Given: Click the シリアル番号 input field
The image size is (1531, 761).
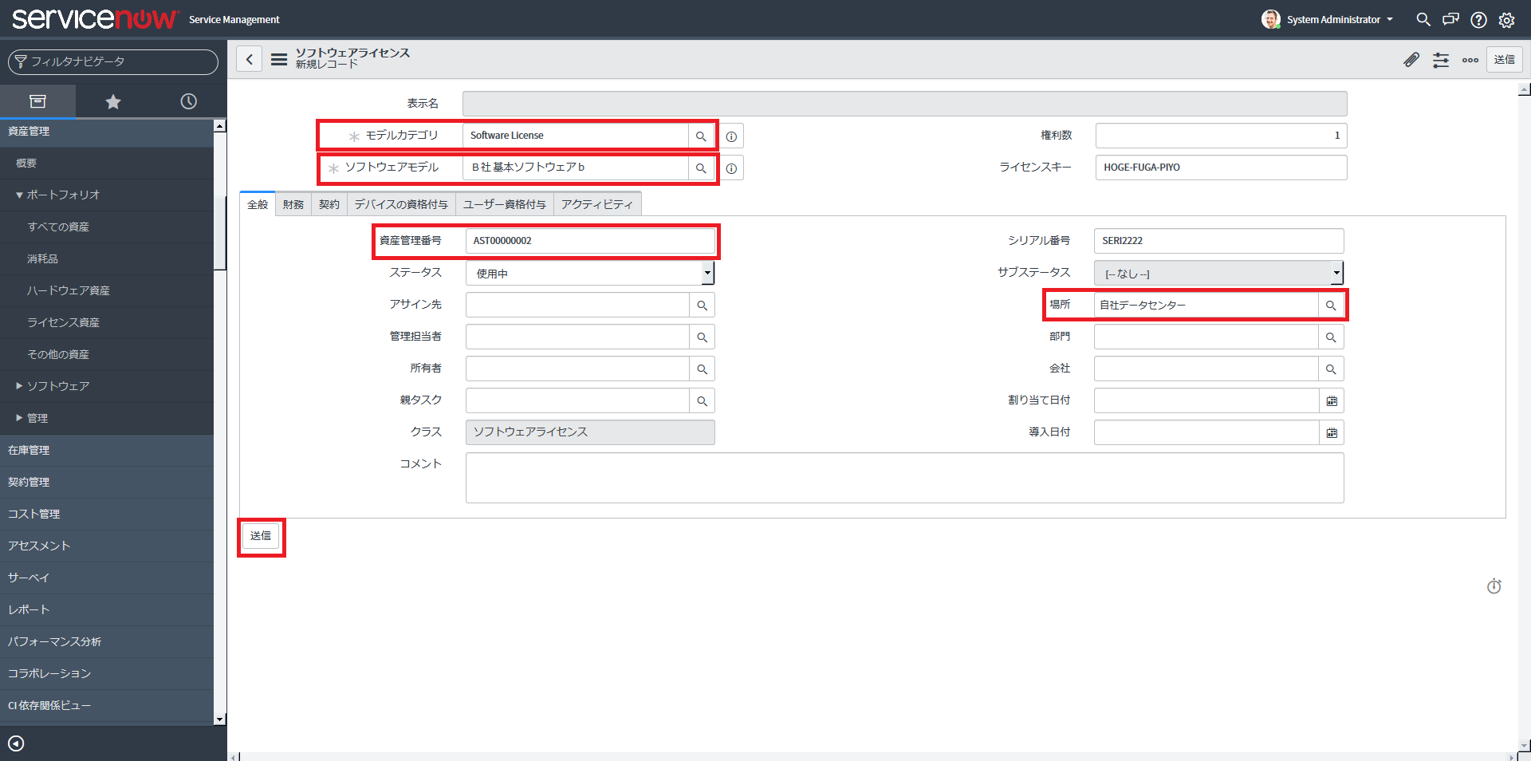Looking at the screenshot, I should pos(1218,241).
